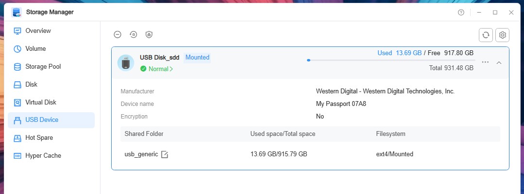Click the format disk toolbar icon
524x194 pixels.
(134, 34)
